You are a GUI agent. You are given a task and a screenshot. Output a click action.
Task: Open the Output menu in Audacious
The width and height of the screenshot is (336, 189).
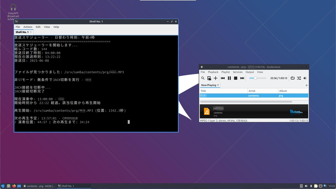[x=250, y=72]
